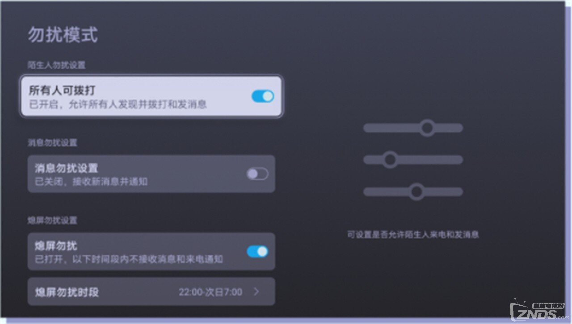
Task: Click the 熄屏勿扰 row title
Action: [x=56, y=246]
